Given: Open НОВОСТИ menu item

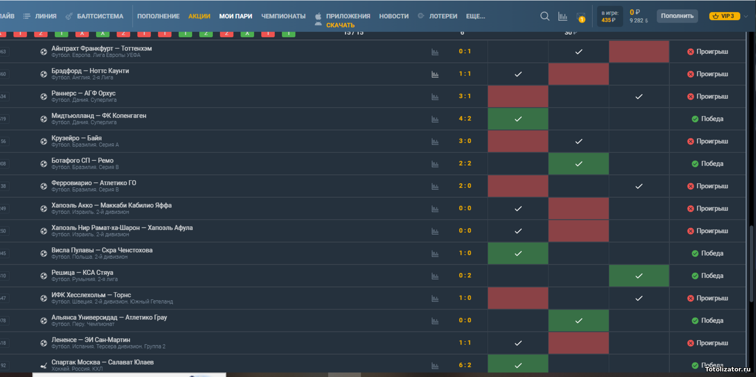Looking at the screenshot, I should click(x=394, y=16).
